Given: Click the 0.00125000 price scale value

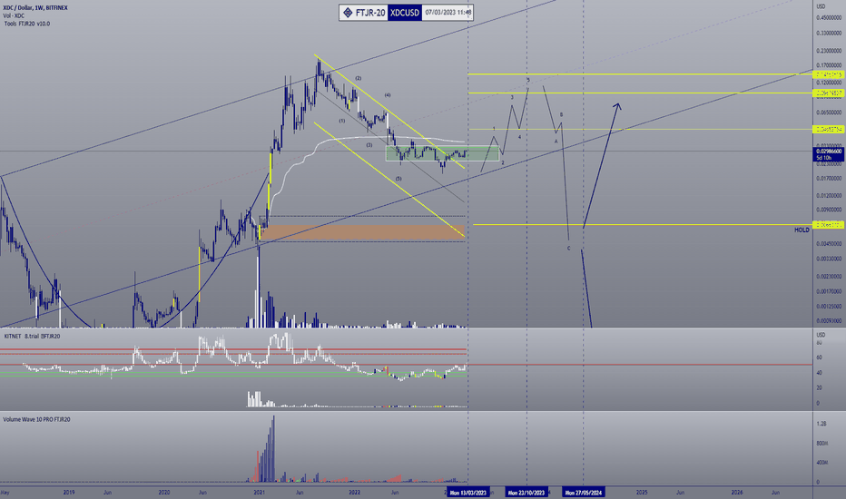Looking at the screenshot, I should pyautogui.click(x=829, y=307).
